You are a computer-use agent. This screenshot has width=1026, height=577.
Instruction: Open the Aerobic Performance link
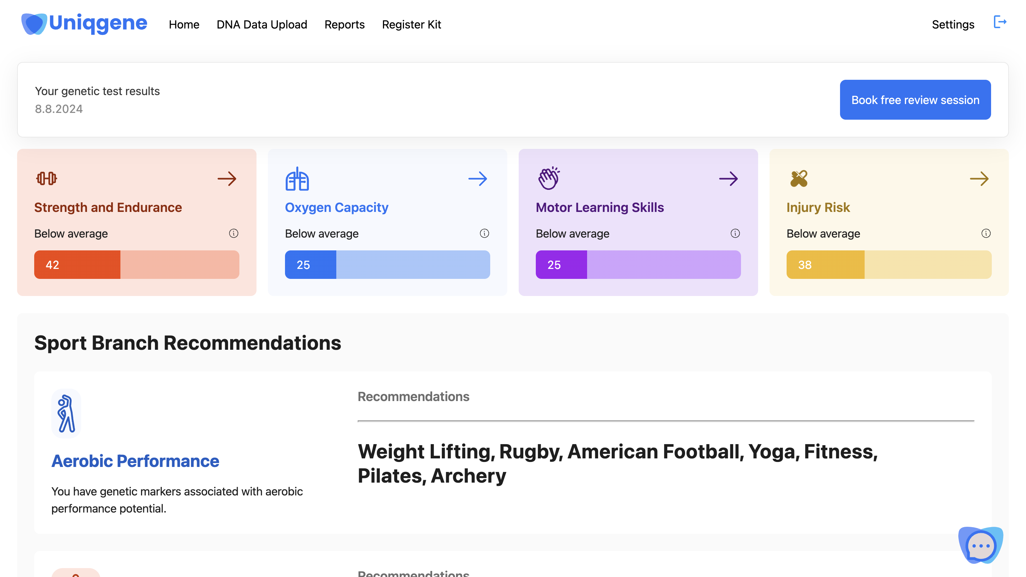[135, 461]
